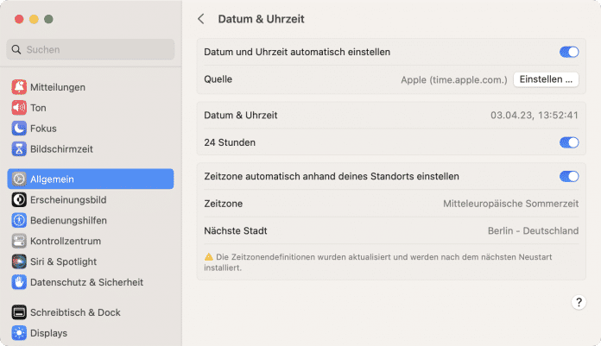This screenshot has height=346, width=601.
Task: Click the Siri & Spotlight icon
Action: [19, 261]
